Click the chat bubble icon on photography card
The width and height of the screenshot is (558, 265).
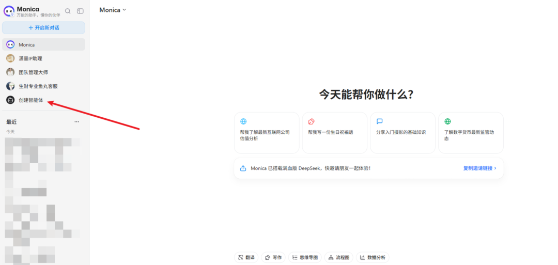379,121
